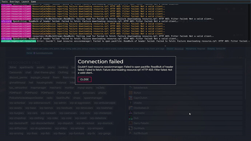Open the Tools menu
Viewport: 251px width, 141px height.
(4, 1)
